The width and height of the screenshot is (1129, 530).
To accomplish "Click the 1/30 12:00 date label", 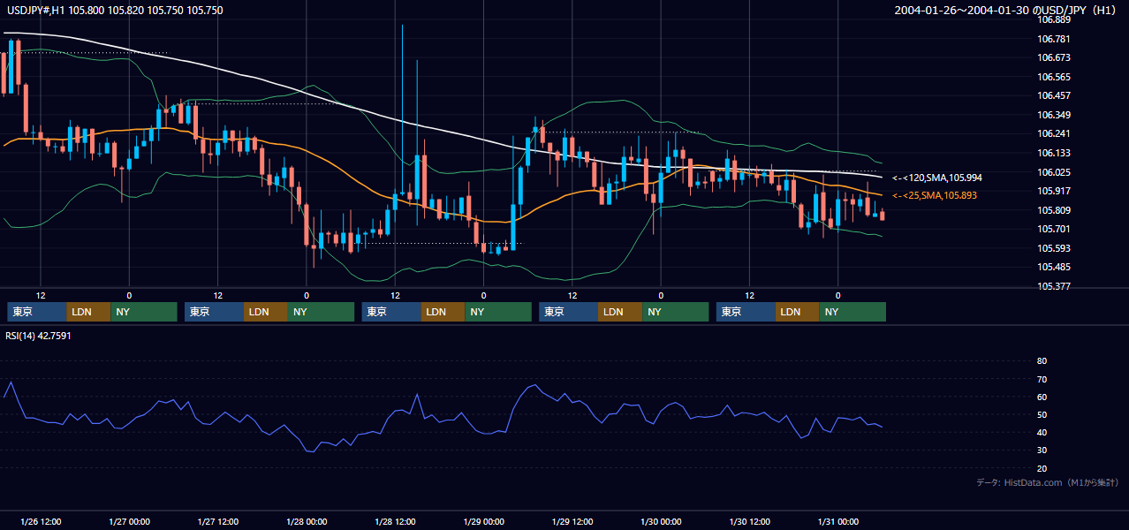I will pos(749,521).
